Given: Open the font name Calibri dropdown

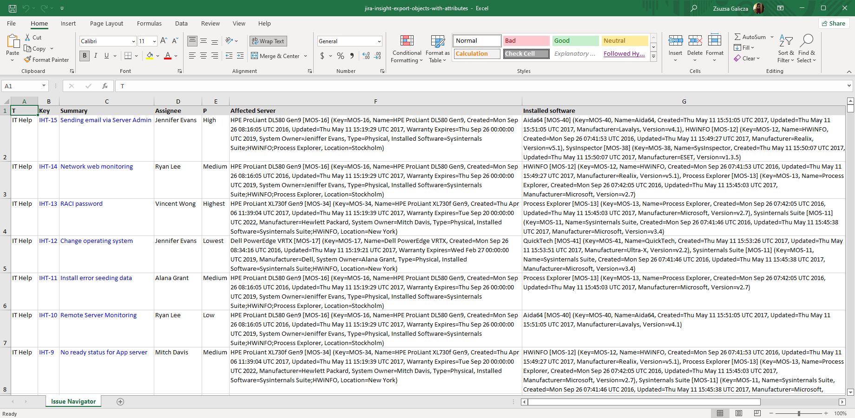Looking at the screenshot, I should (133, 41).
